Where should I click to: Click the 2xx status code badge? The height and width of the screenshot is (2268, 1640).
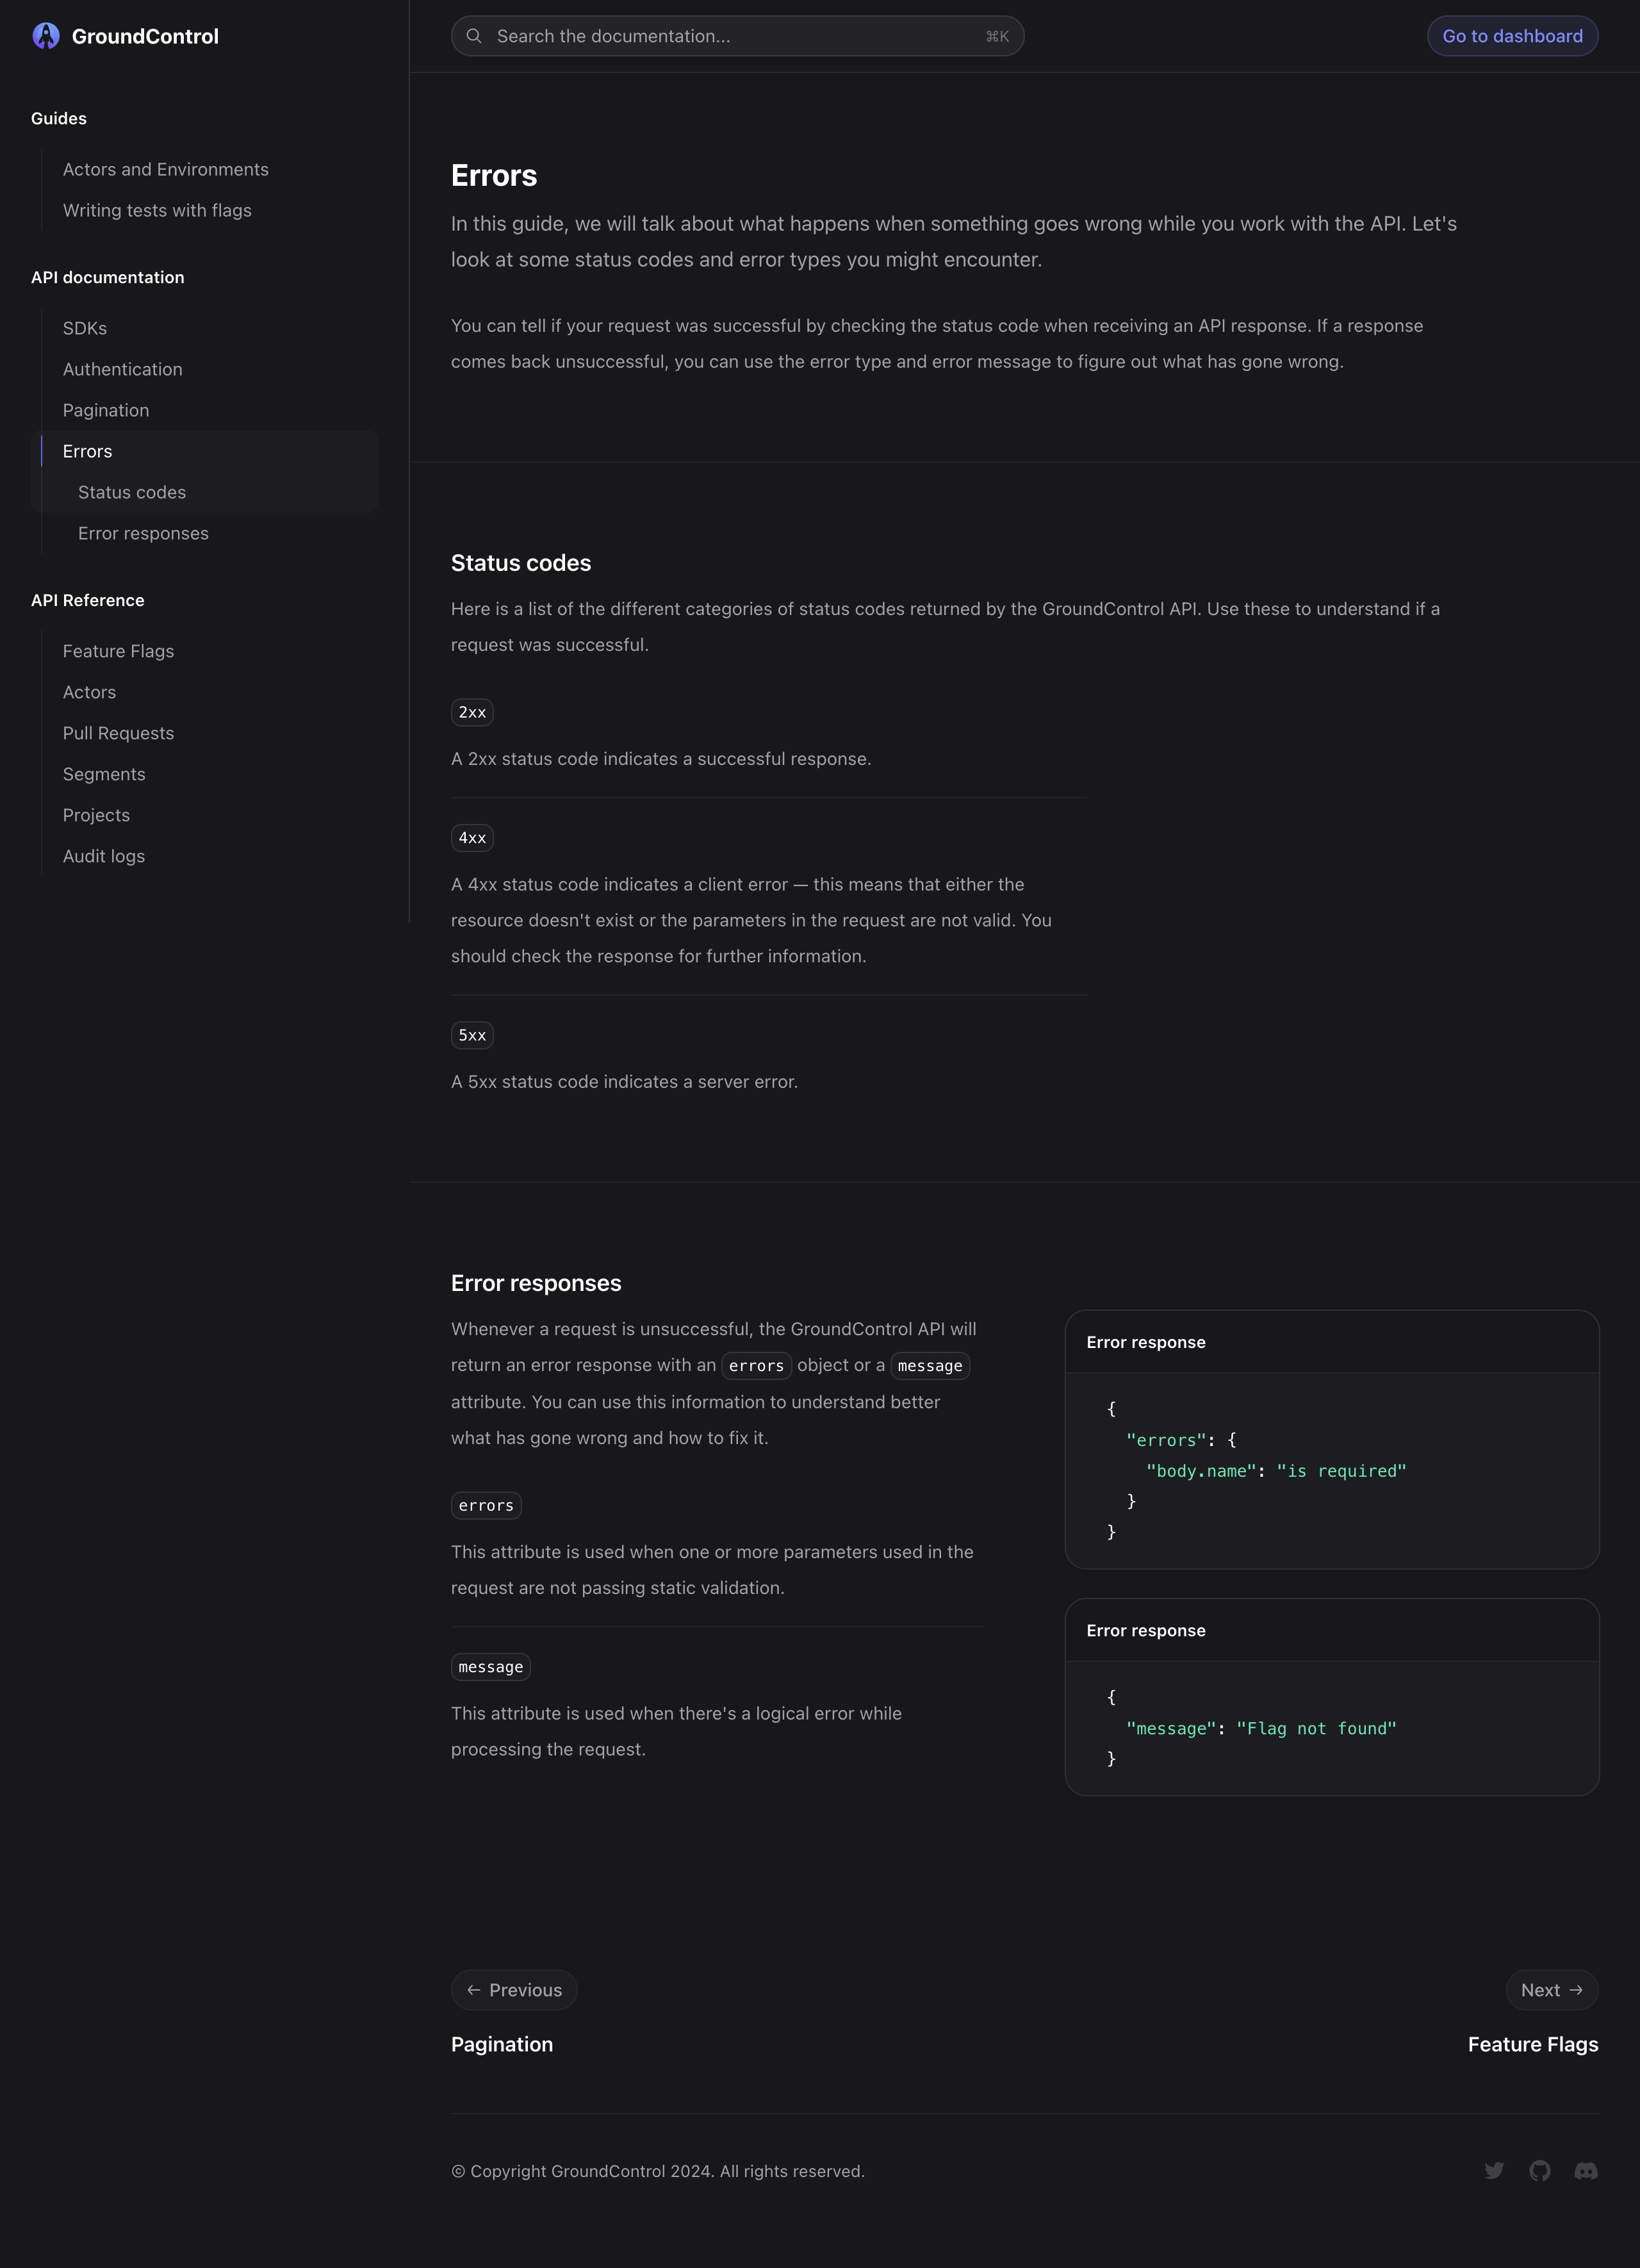coord(472,712)
